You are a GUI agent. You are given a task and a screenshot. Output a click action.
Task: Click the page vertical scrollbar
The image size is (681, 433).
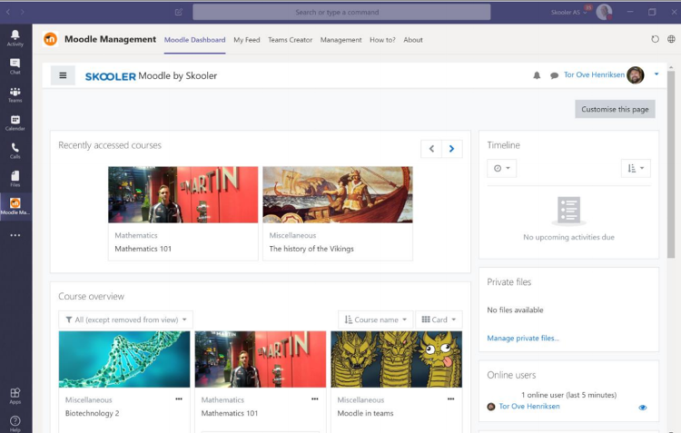pos(671,165)
